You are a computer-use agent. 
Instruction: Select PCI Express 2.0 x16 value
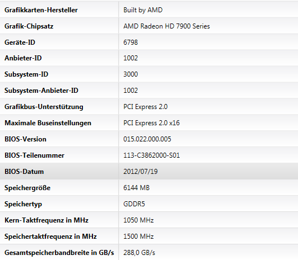pyautogui.click(x=151, y=123)
